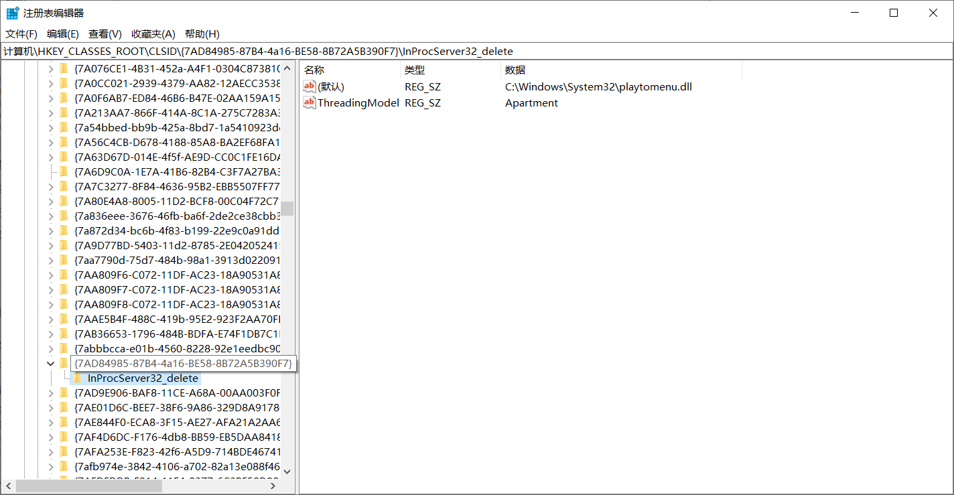Click folder icon of {7AF4D6DC-F176-4db8 key
Image resolution: width=954 pixels, height=495 pixels.
tap(64, 437)
